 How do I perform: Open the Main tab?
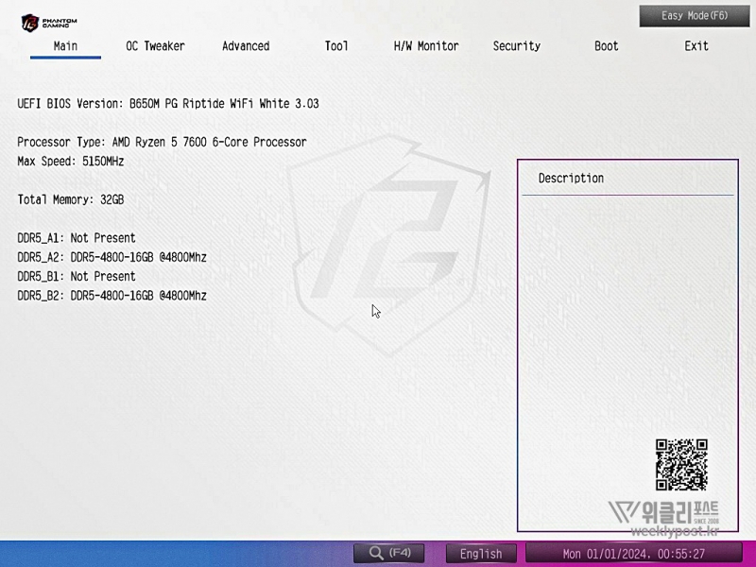pos(65,46)
